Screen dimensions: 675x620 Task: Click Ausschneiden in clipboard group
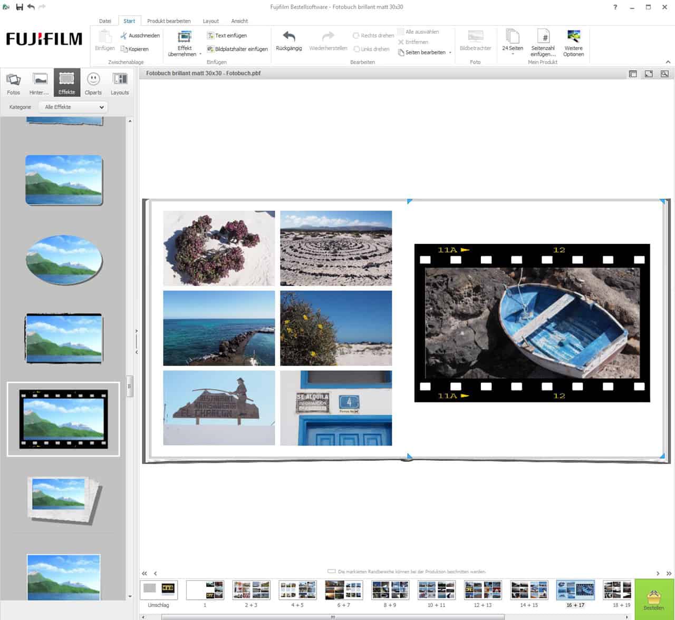pyautogui.click(x=140, y=35)
